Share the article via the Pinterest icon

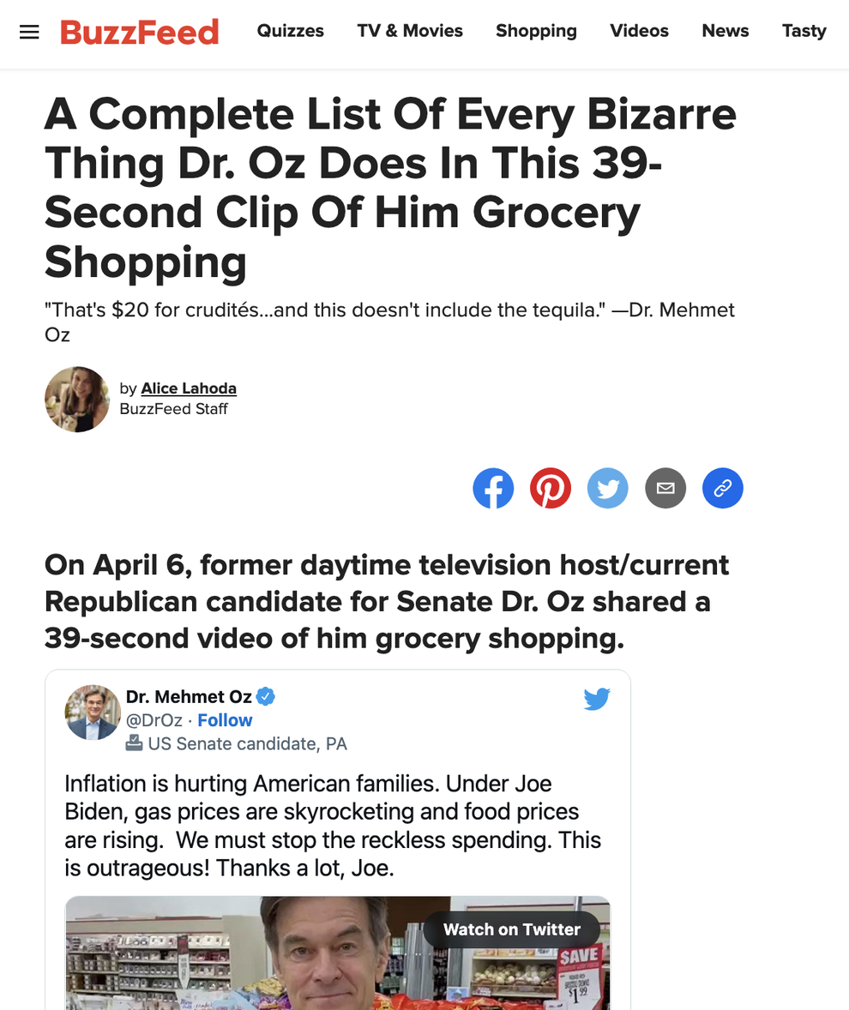pyautogui.click(x=551, y=488)
